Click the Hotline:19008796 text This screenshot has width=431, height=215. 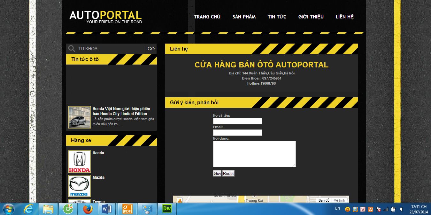click(x=261, y=83)
